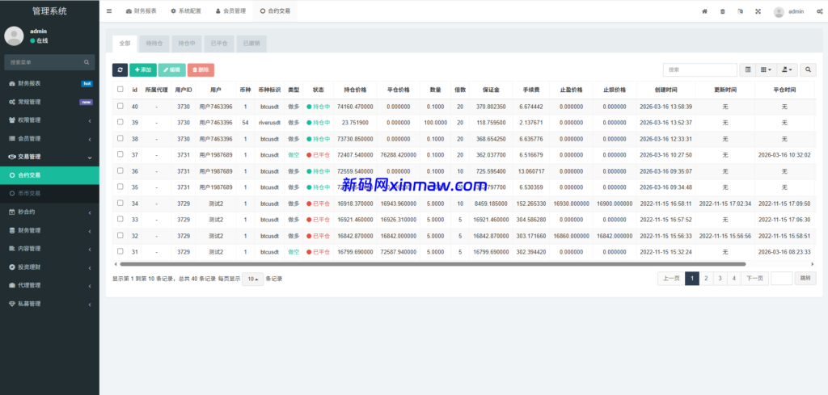Check the row checkbox for id 36
Screen dimensions: 828x395
(120, 170)
